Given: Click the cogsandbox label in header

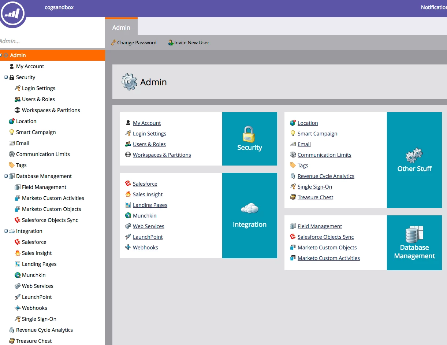Looking at the screenshot, I should [x=59, y=7].
